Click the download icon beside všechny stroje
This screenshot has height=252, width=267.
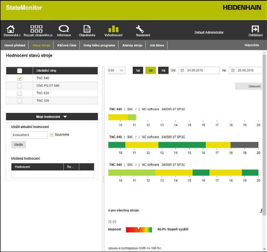(x=261, y=211)
